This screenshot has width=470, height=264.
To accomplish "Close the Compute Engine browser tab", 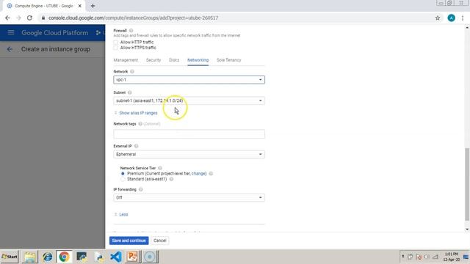I will 80,6.
